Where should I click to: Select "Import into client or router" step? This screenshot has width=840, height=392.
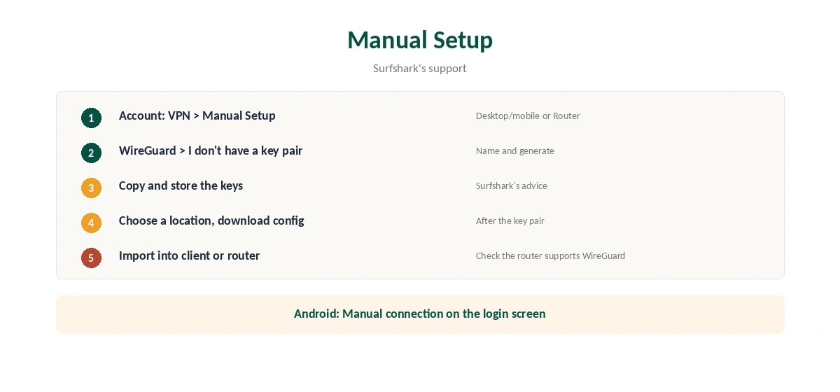190,255
